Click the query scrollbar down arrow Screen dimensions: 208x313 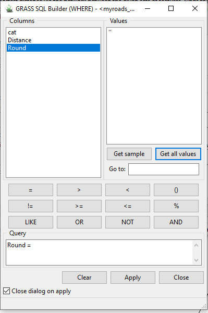point(196,260)
